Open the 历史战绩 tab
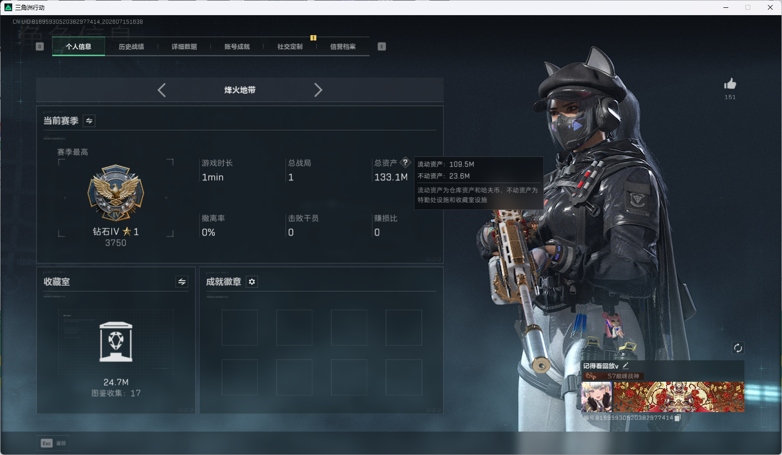The height and width of the screenshot is (455, 782). (x=131, y=46)
